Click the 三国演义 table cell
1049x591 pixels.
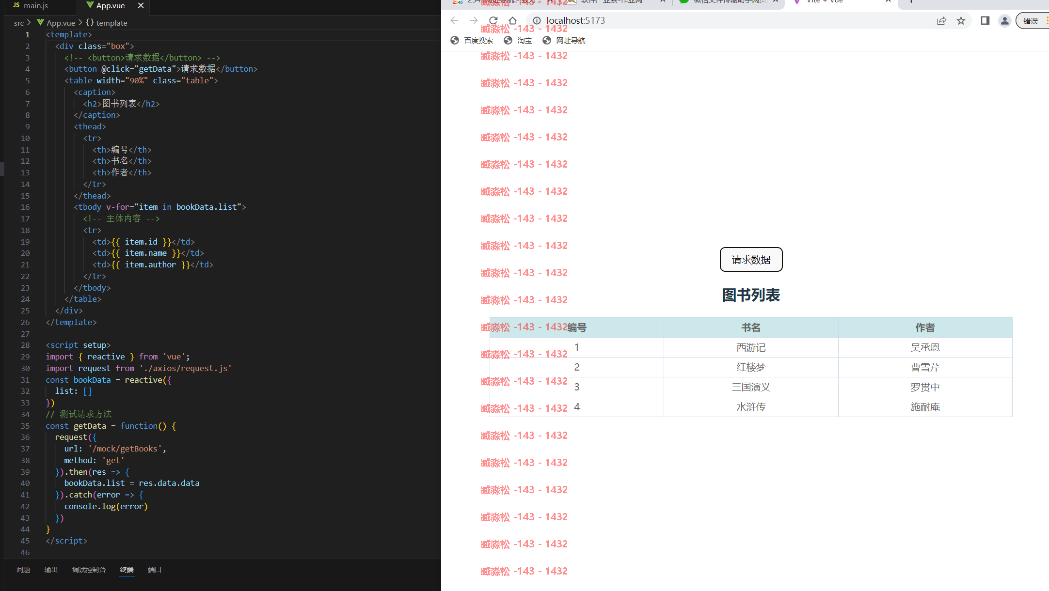coord(751,387)
